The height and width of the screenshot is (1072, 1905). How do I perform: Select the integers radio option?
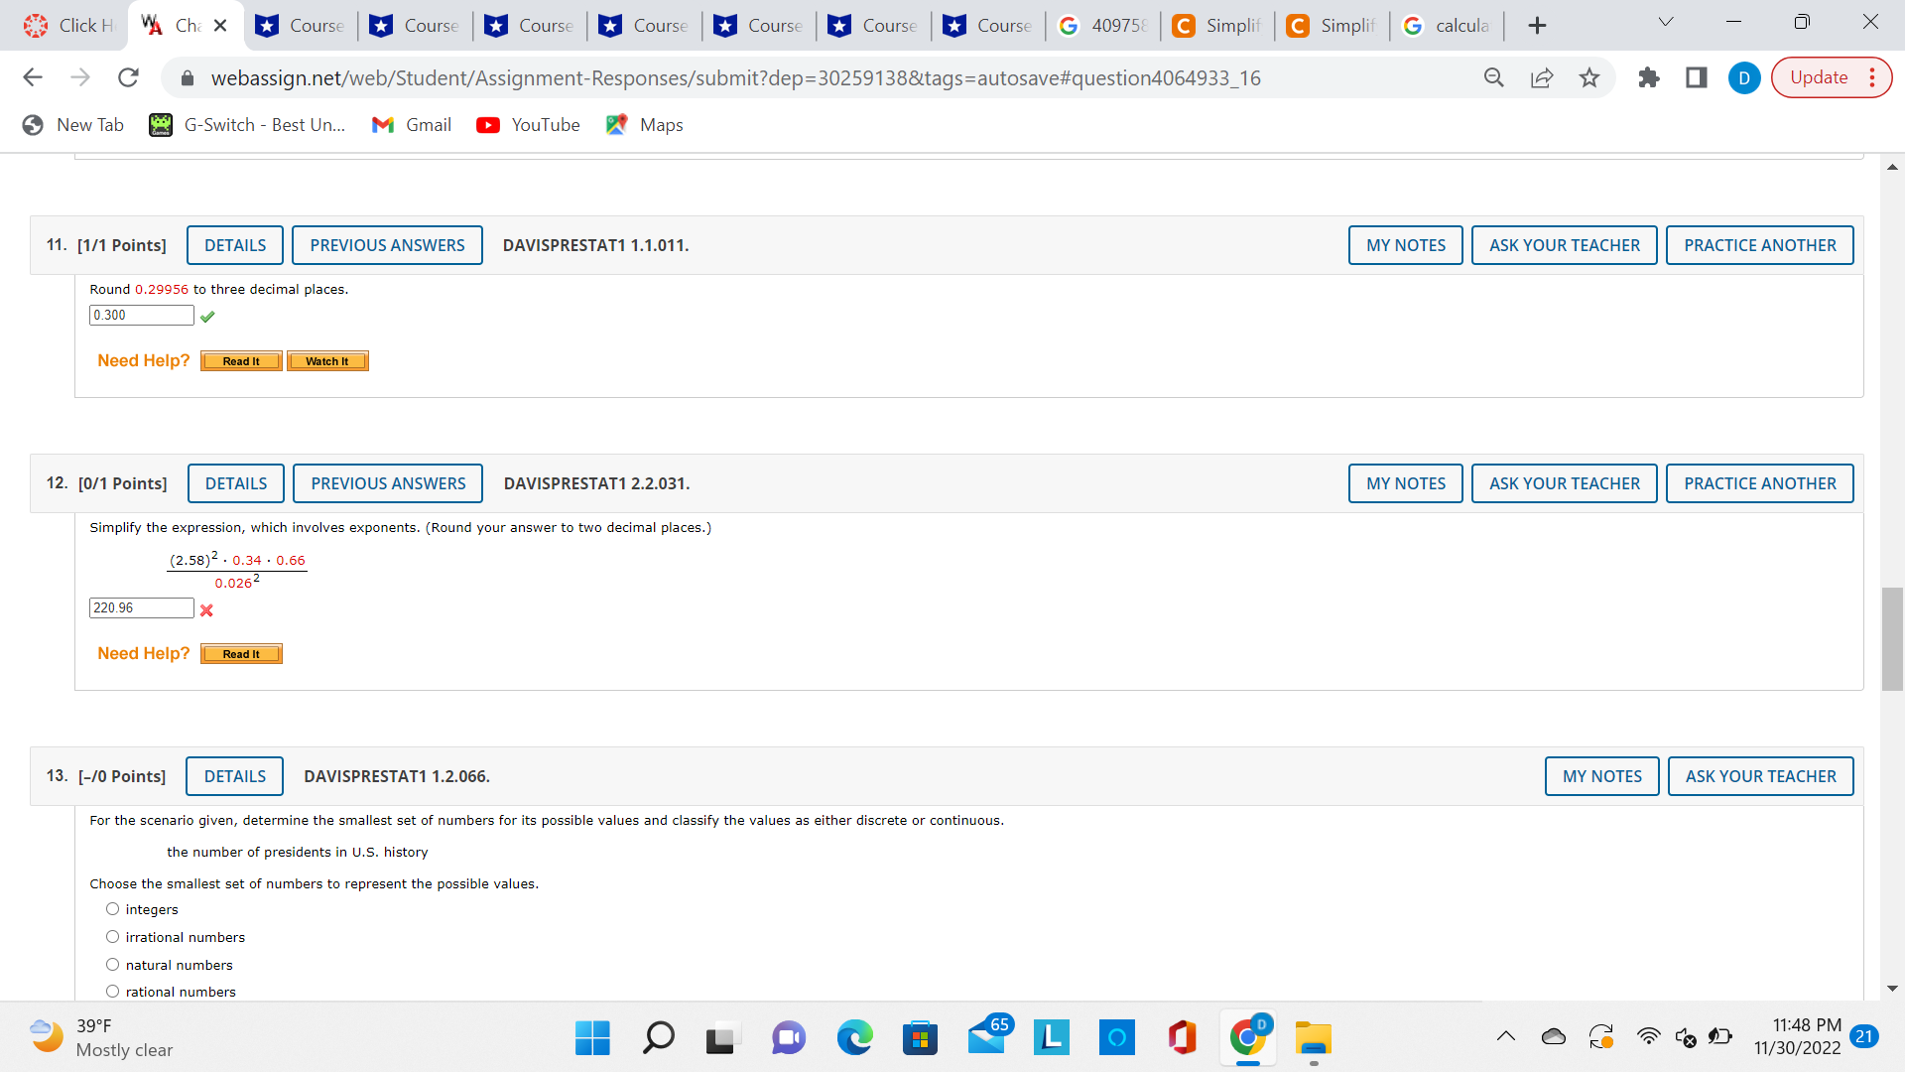(113, 909)
